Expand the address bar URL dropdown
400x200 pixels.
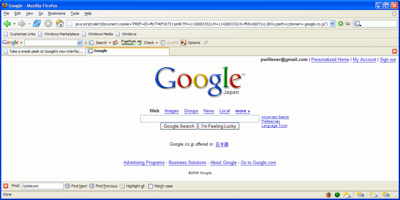[x=332, y=24]
